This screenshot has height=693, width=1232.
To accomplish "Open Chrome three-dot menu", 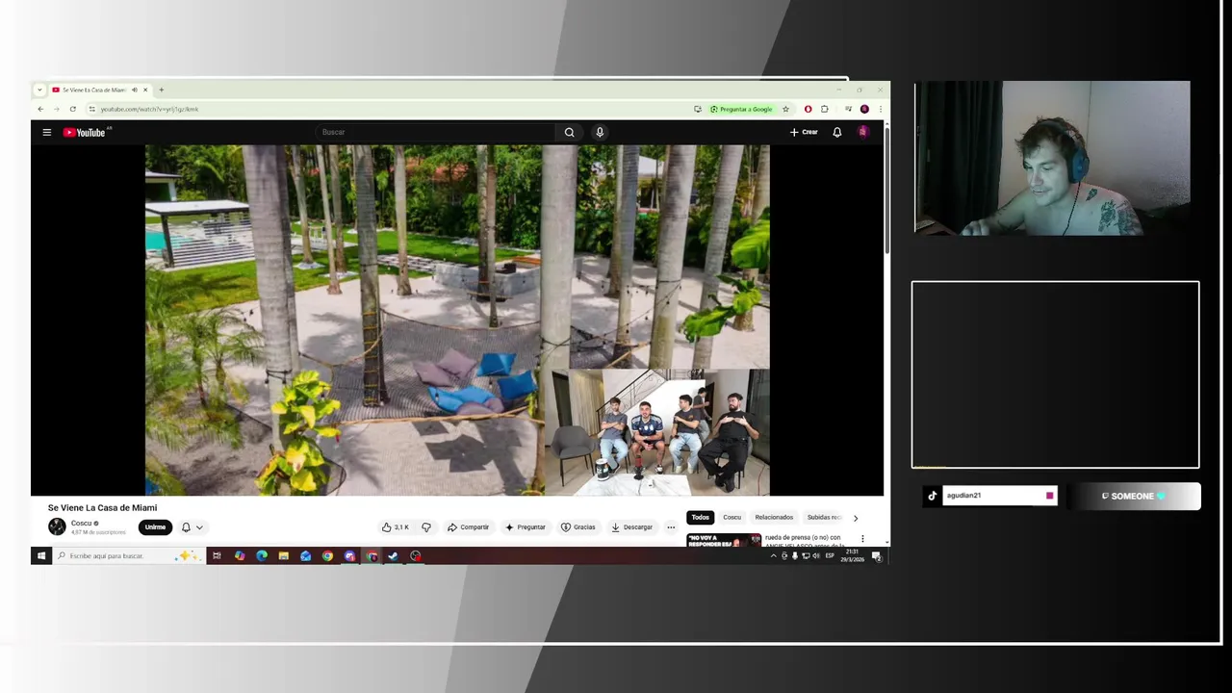I will coord(880,109).
